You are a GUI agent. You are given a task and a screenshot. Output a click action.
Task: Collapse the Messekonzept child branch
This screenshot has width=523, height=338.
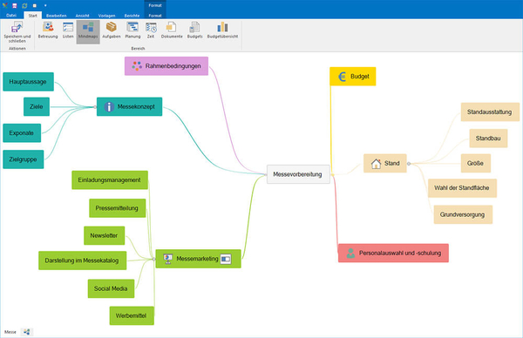tap(95, 107)
